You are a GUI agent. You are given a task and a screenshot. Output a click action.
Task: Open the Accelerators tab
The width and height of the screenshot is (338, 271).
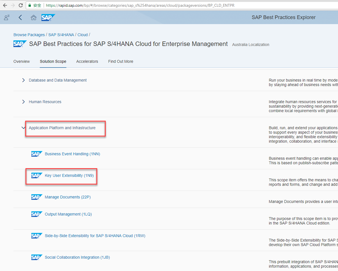click(x=87, y=62)
